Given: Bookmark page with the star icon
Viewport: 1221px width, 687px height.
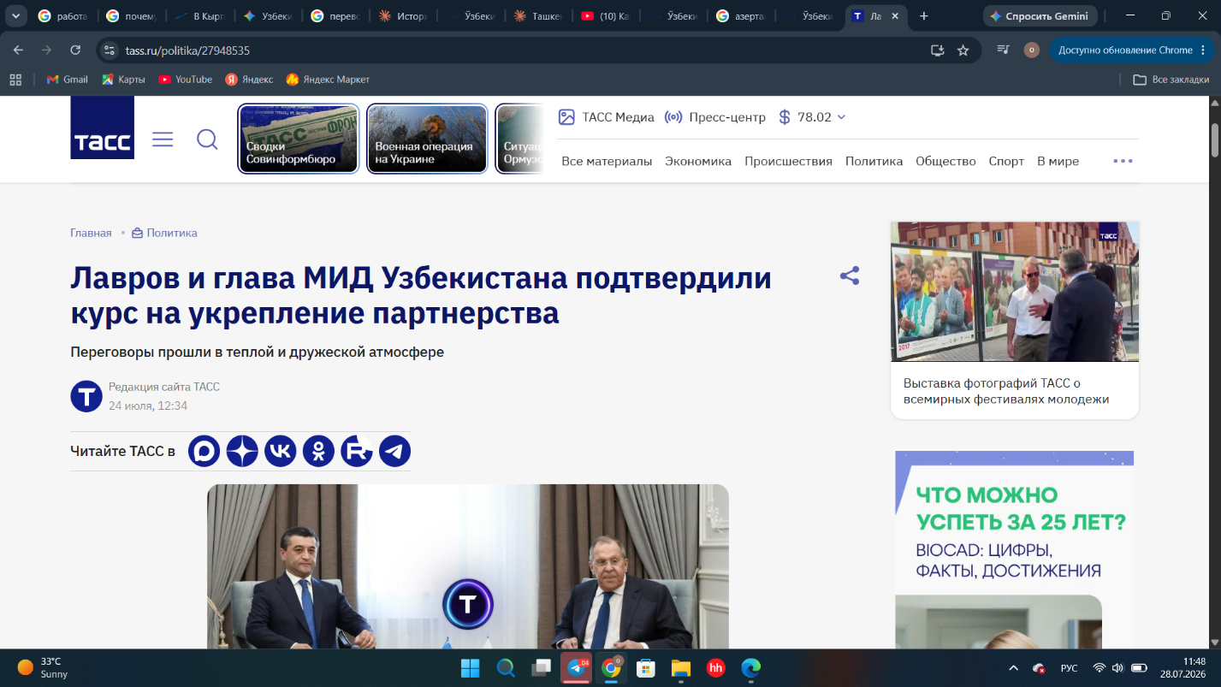Looking at the screenshot, I should click(x=963, y=50).
